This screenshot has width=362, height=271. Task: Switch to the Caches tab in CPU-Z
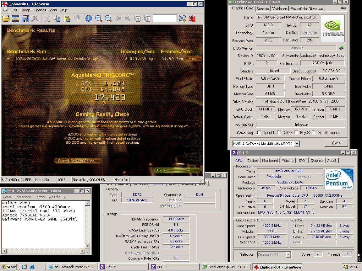[x=253, y=160]
